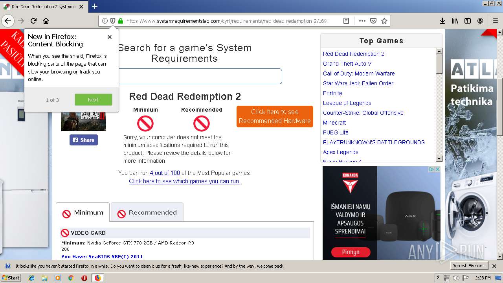
Task: Open Apex Legends link
Action: point(341,152)
